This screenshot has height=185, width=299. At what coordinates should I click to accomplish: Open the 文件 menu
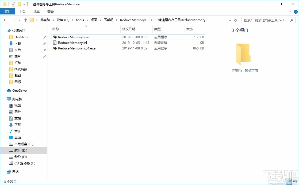(x=8, y=11)
